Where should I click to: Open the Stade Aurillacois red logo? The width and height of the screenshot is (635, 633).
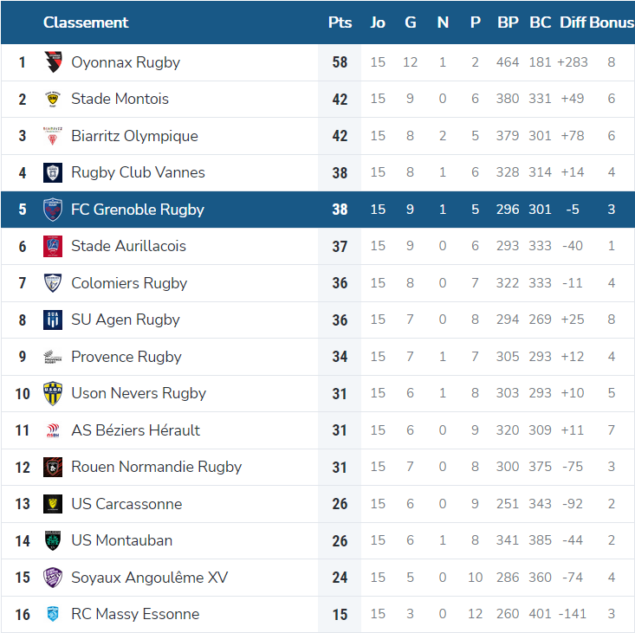(x=53, y=246)
